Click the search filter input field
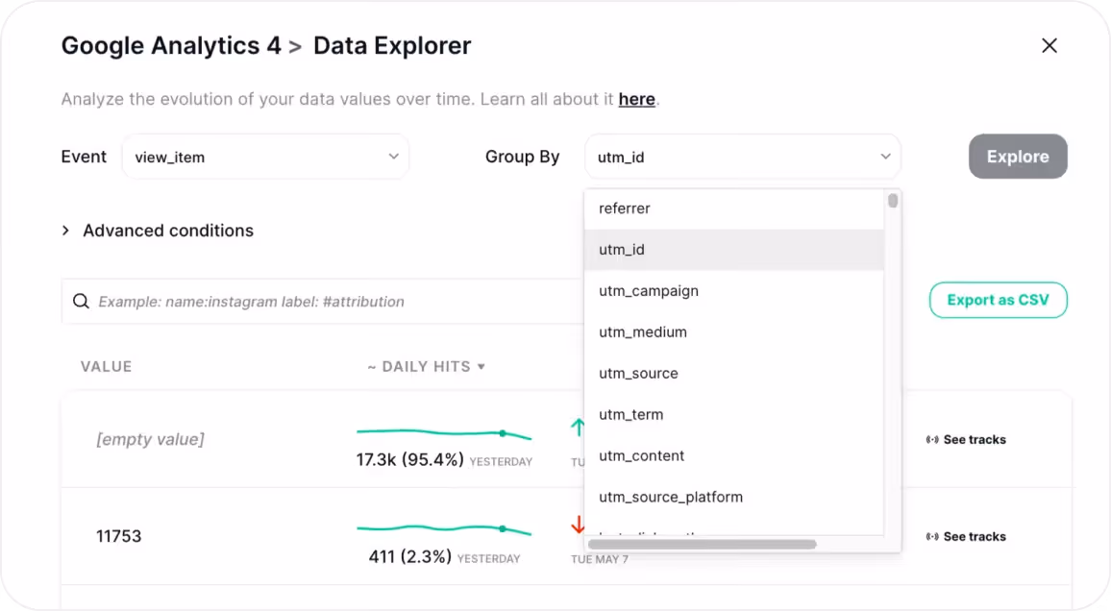The image size is (1111, 611). click(x=322, y=302)
